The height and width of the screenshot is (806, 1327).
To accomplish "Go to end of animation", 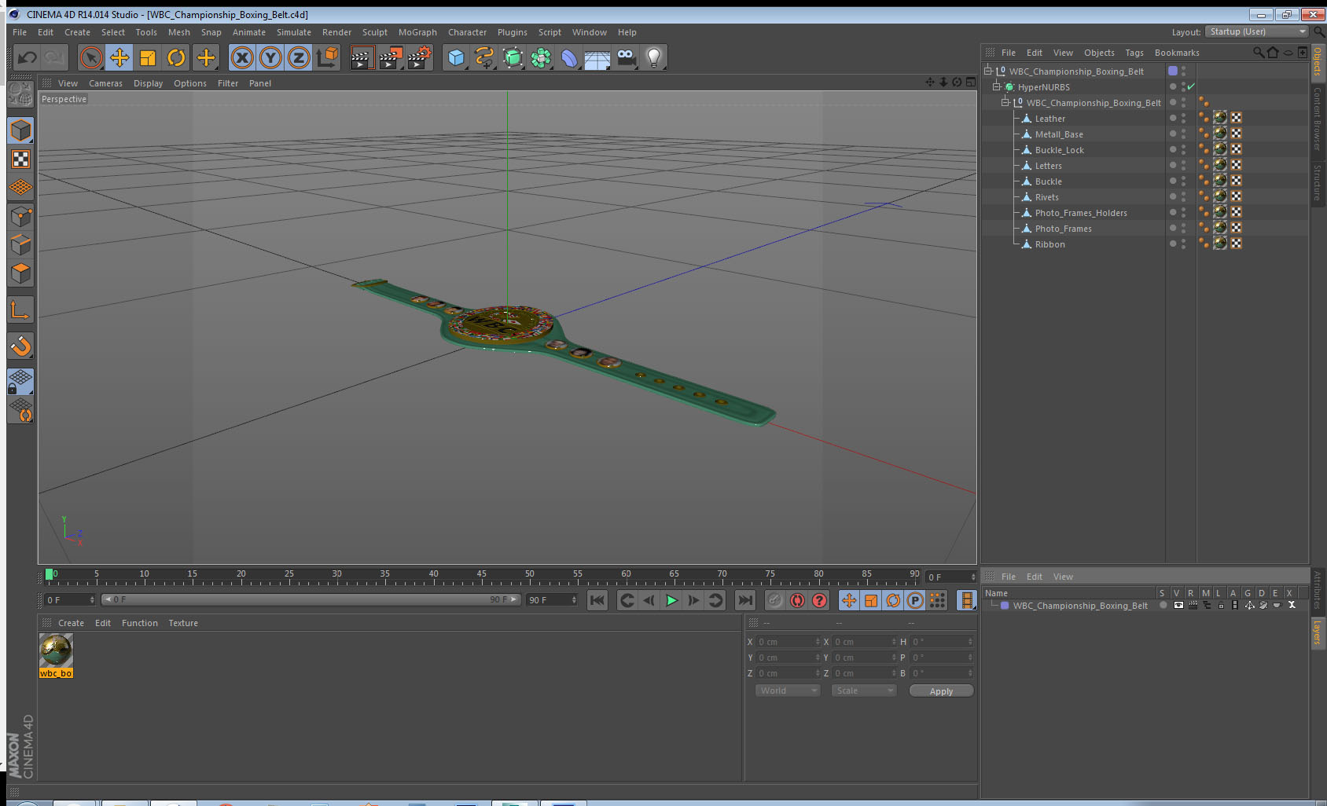I will pyautogui.click(x=744, y=600).
